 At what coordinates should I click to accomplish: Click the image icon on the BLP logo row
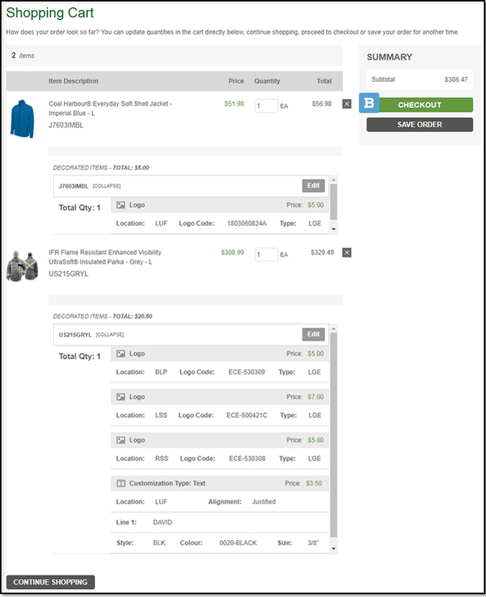(x=121, y=354)
